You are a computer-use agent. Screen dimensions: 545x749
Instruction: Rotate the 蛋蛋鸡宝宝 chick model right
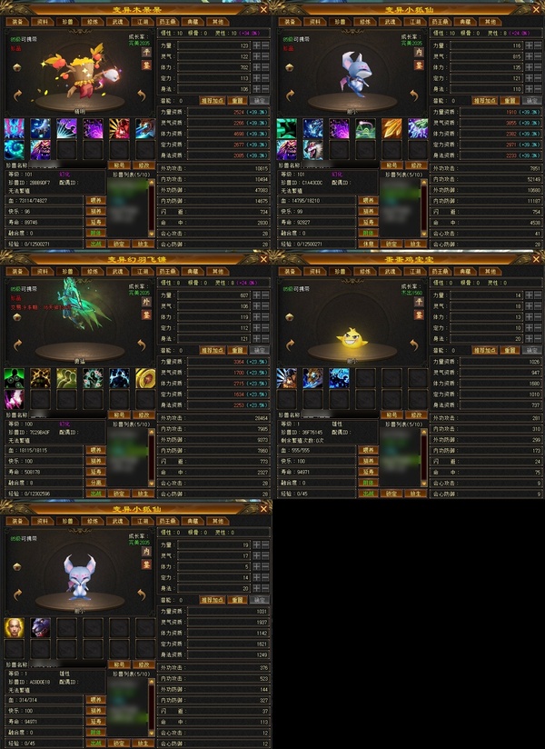[414, 345]
